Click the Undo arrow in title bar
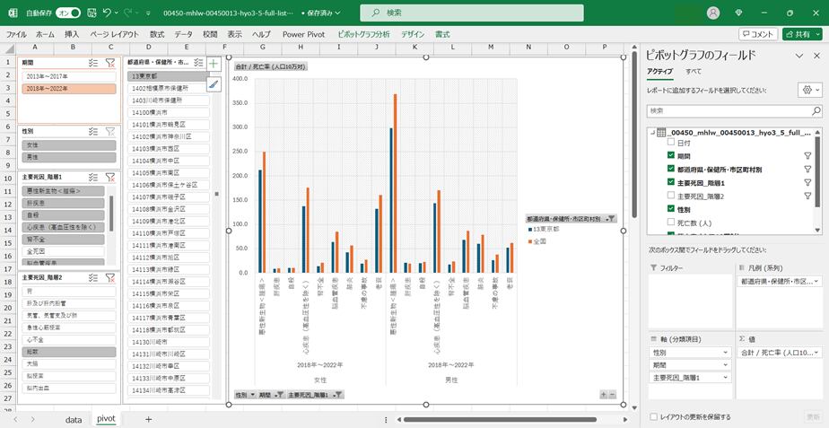The width and height of the screenshot is (829, 428). [x=108, y=13]
